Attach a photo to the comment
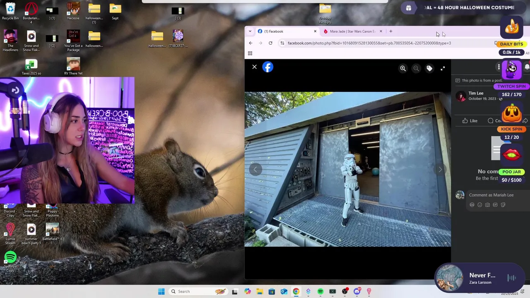The image size is (530, 298). coord(487,205)
